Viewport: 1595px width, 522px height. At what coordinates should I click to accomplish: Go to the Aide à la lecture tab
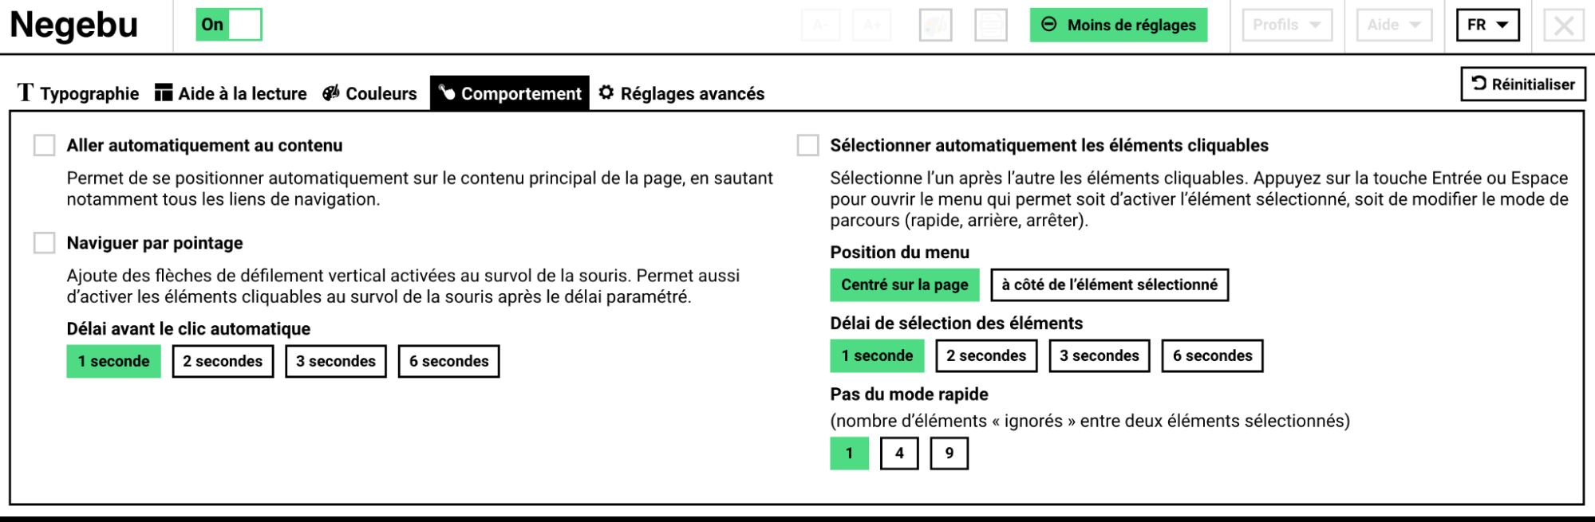coord(231,93)
